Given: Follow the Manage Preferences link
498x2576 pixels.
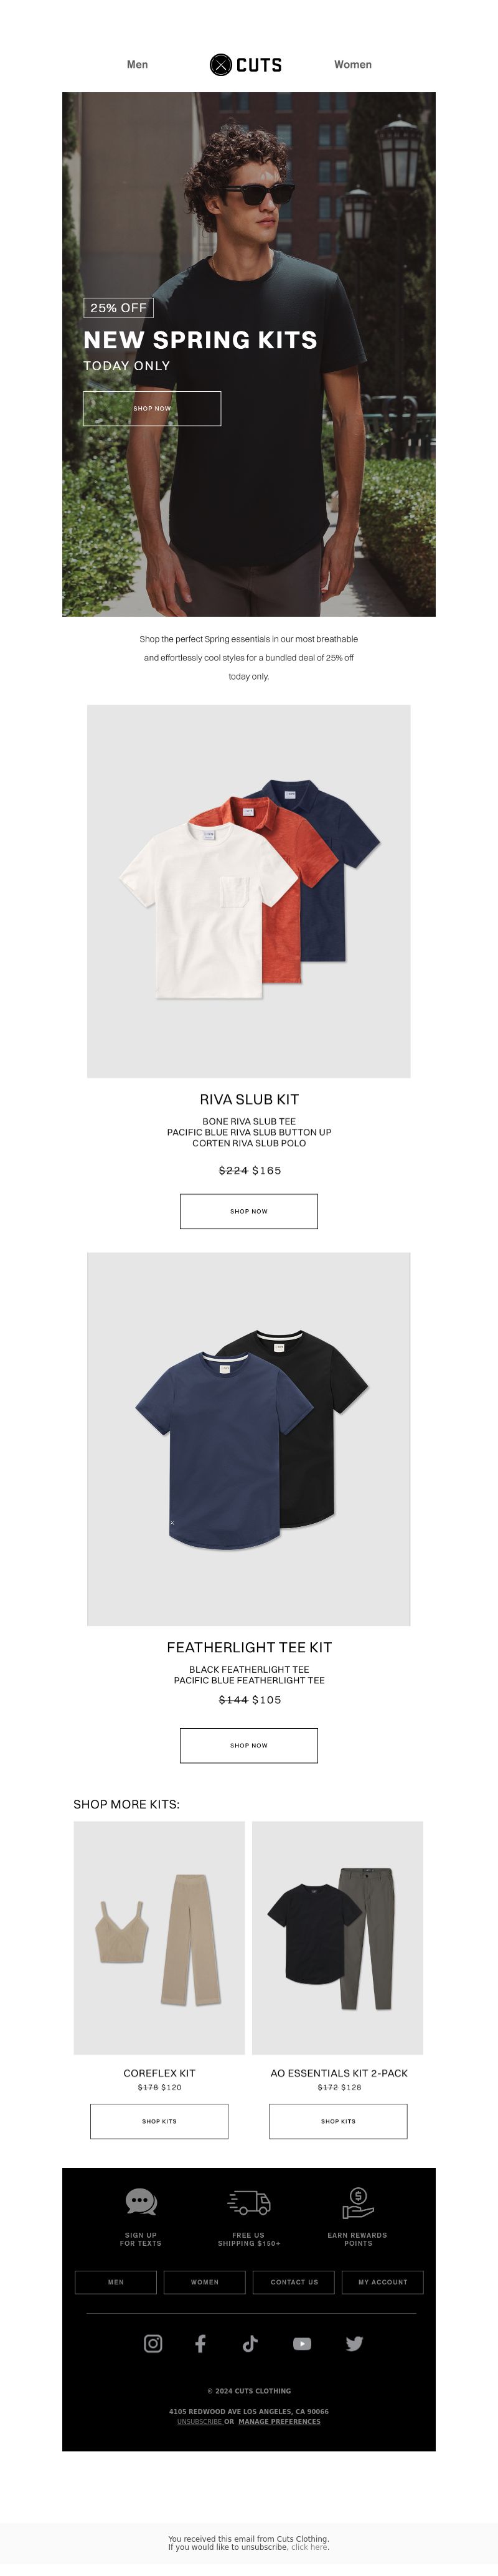Looking at the screenshot, I should pos(279,2422).
